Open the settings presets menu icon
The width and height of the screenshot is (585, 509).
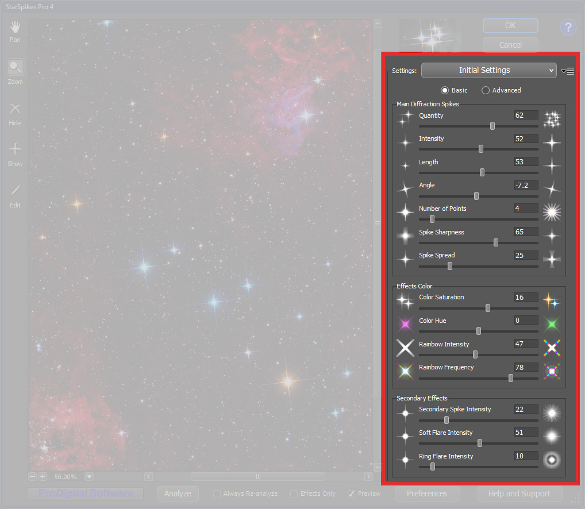pos(568,71)
